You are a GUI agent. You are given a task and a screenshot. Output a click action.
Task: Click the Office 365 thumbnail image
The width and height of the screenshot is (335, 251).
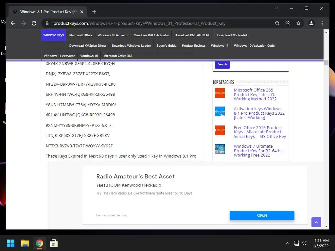click(220, 93)
